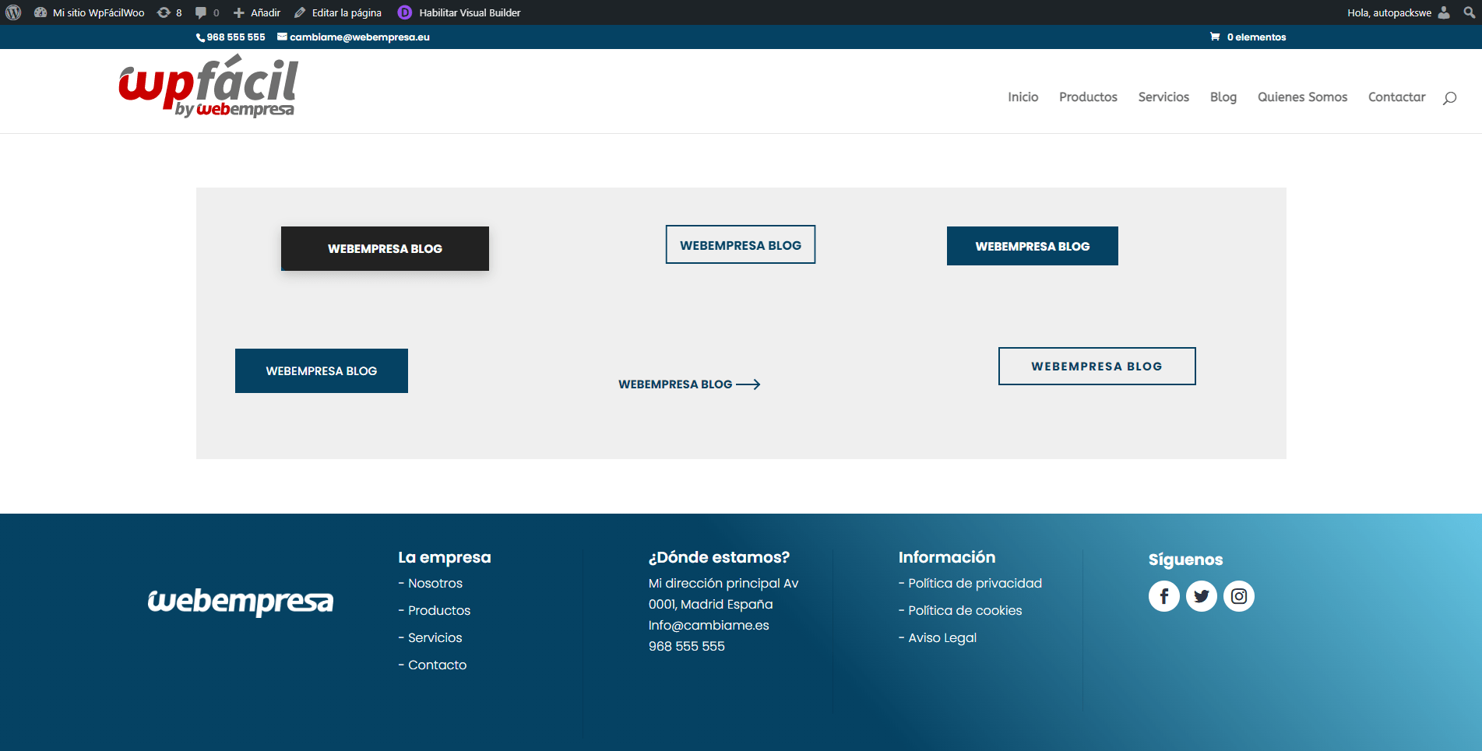
Task: Enable the Divi Visual Builder
Action: pos(459,12)
